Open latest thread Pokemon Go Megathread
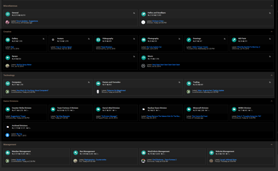The width and height of the screenshot is (278, 171). point(116,90)
